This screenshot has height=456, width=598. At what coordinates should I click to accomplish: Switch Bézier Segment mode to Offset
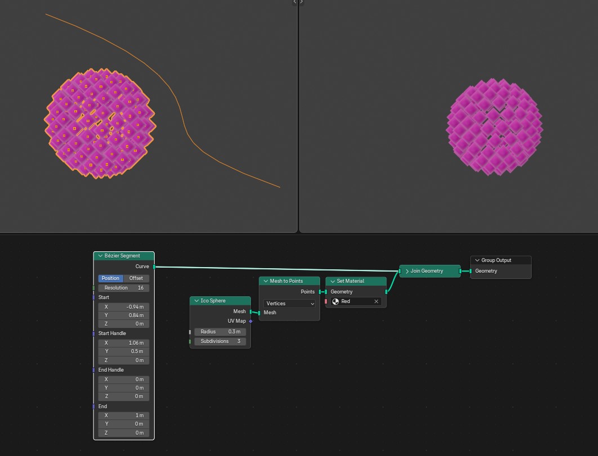136,278
